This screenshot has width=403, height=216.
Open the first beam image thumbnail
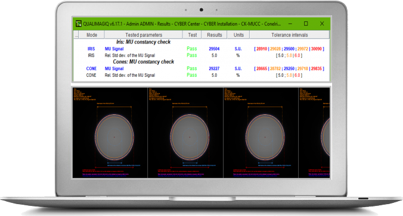pos(110,133)
